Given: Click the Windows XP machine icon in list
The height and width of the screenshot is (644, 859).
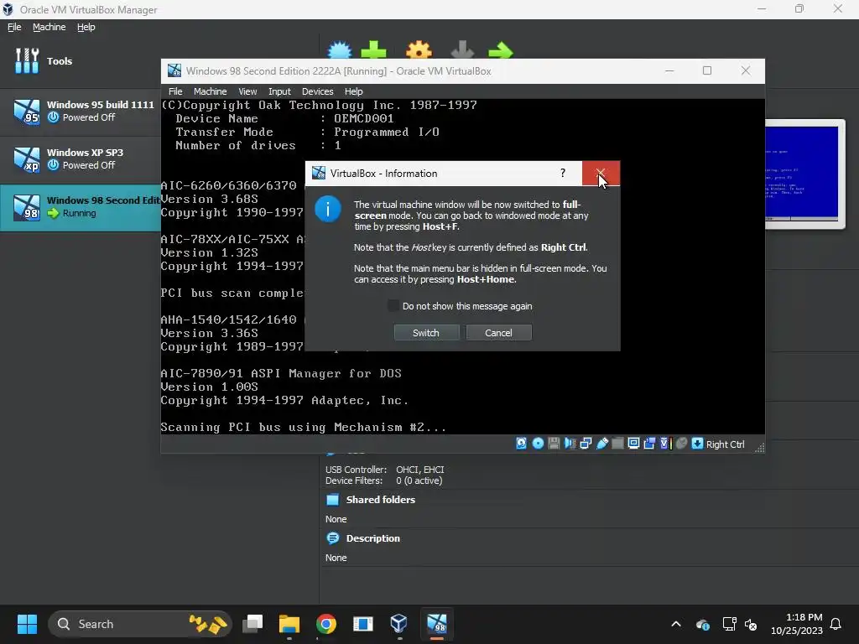Looking at the screenshot, I should pos(27,159).
